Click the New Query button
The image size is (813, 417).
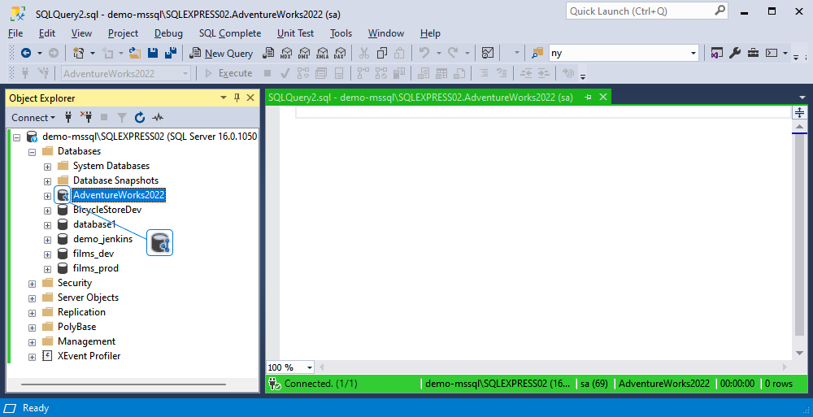221,53
